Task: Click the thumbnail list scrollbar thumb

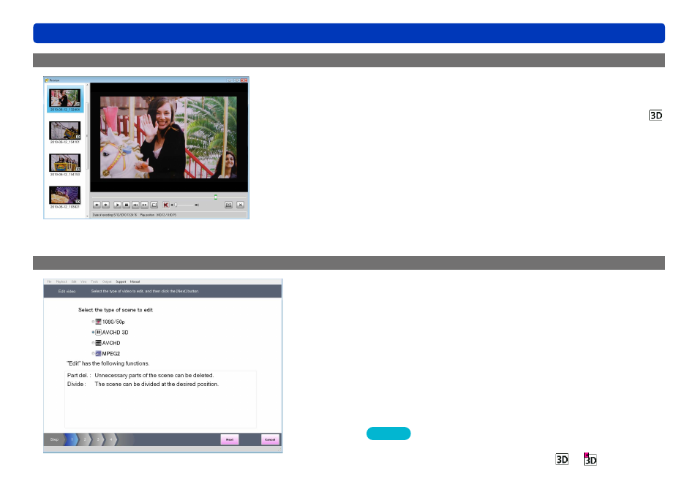Action: (87, 136)
